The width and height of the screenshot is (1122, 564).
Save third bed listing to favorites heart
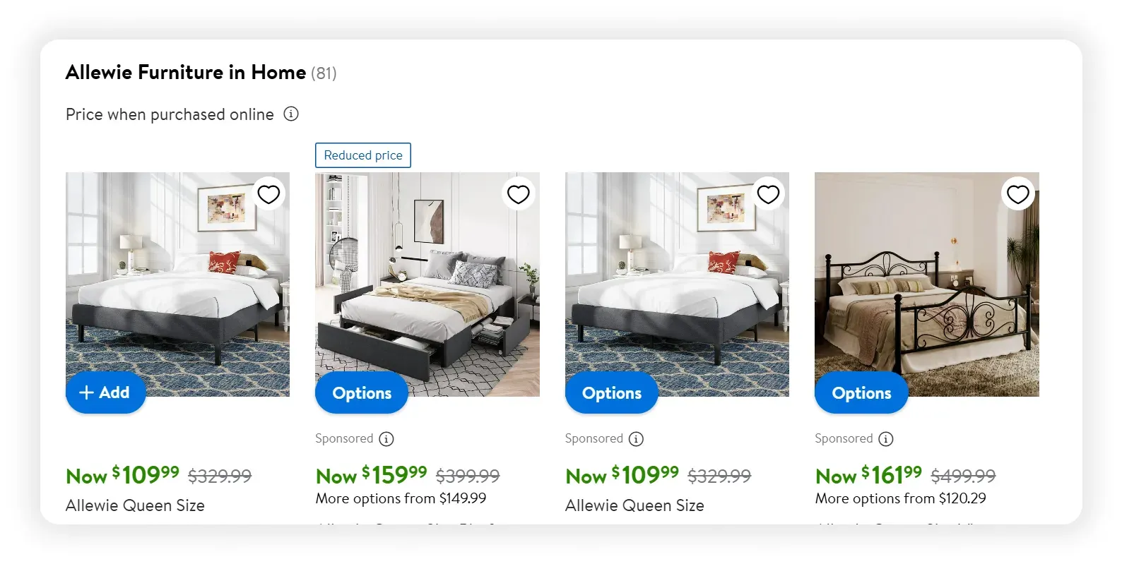[768, 194]
